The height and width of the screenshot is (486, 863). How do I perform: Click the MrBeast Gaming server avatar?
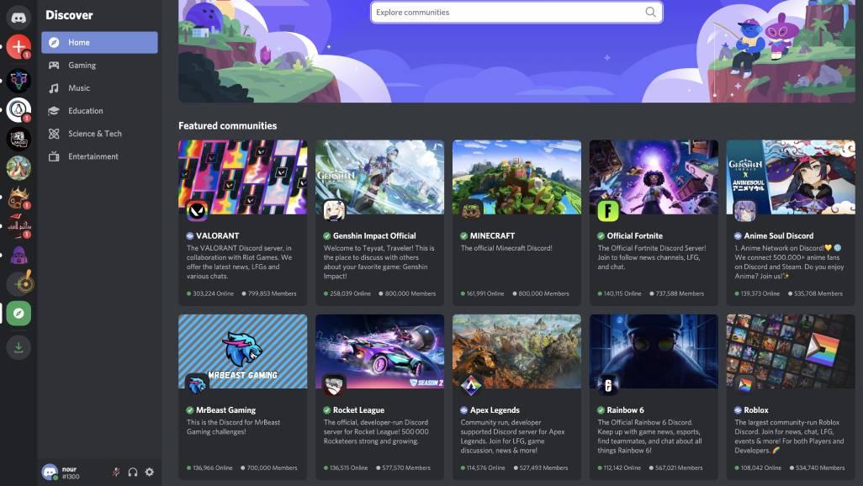(197, 384)
